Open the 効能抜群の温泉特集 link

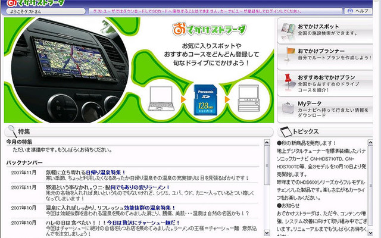[149, 208]
